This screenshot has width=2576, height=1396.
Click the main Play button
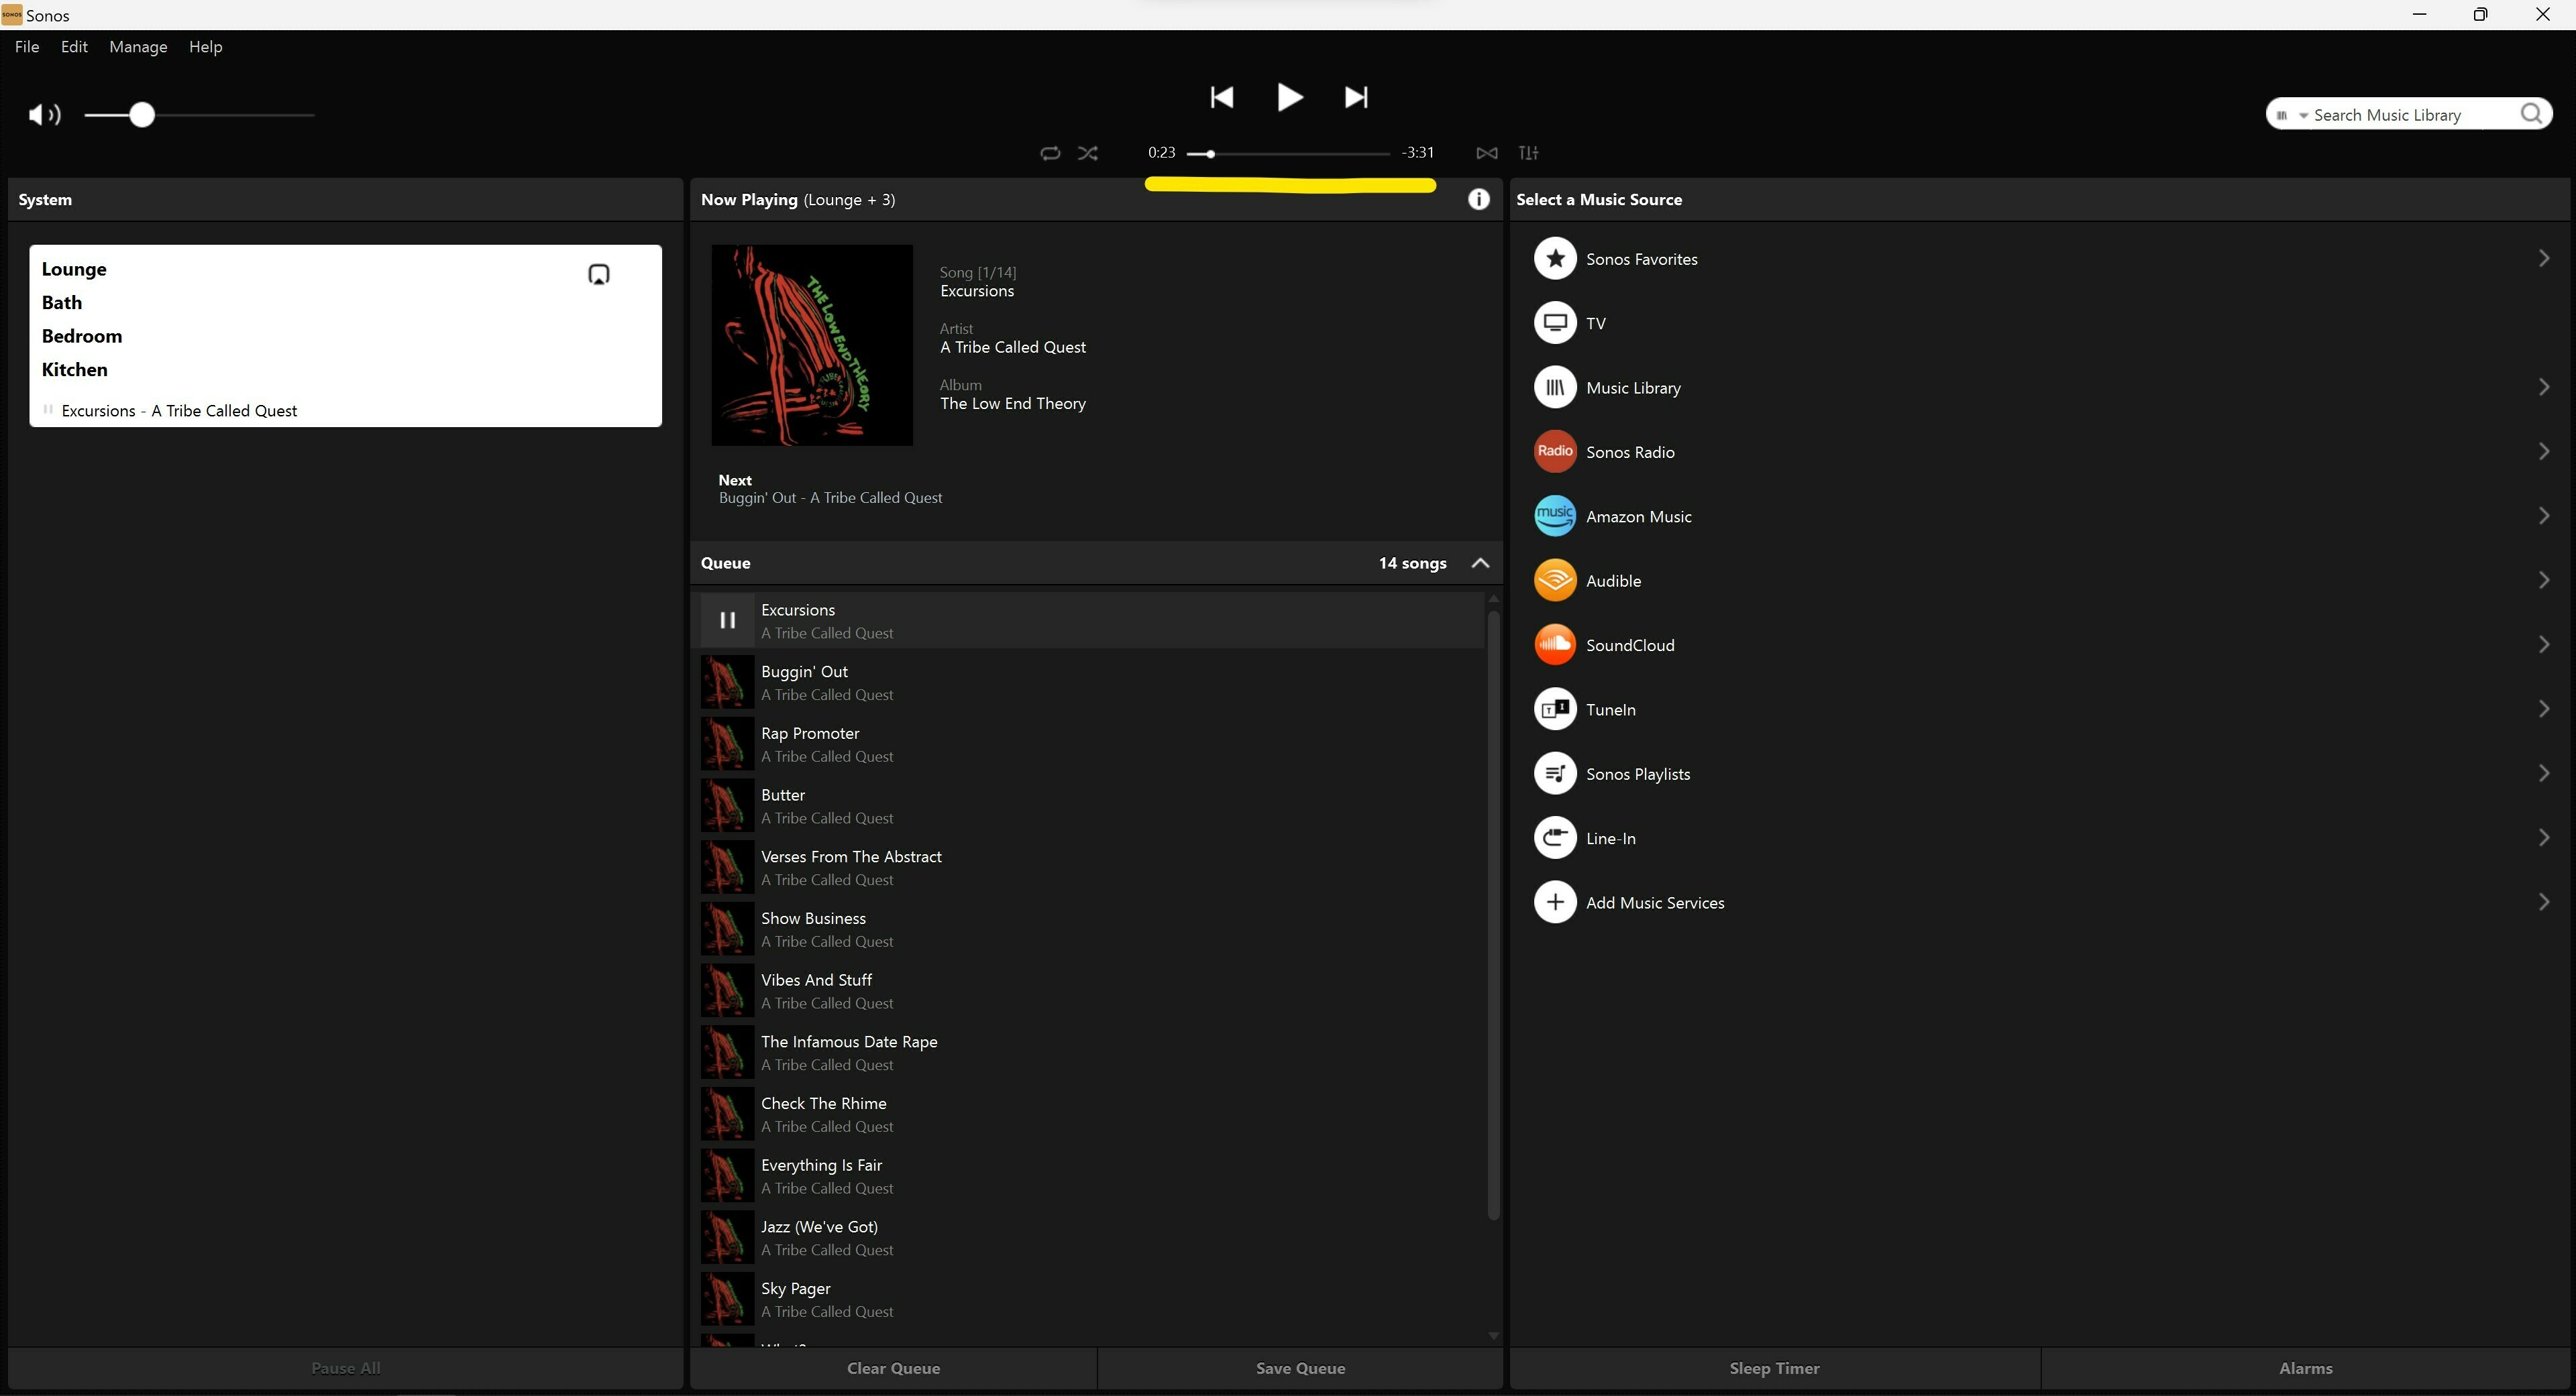click(x=1289, y=97)
